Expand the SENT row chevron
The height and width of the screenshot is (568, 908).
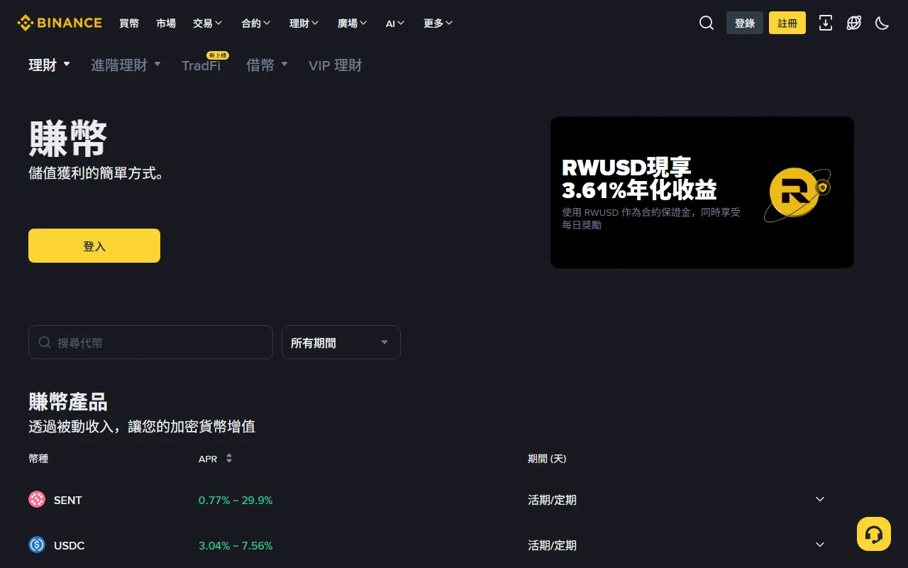point(820,500)
